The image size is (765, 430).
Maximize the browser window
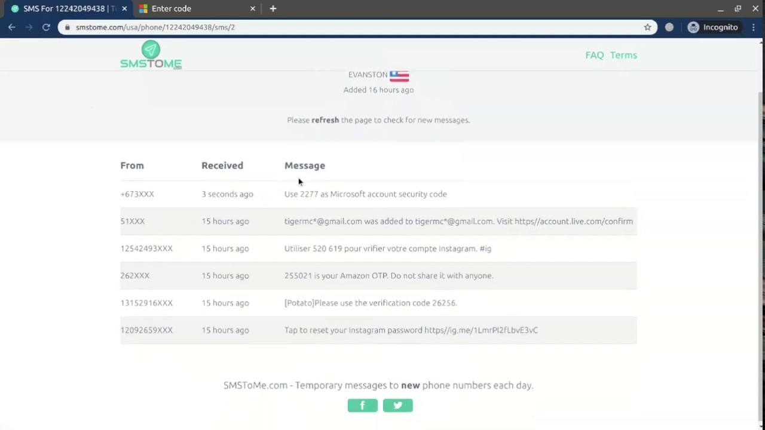pos(738,8)
